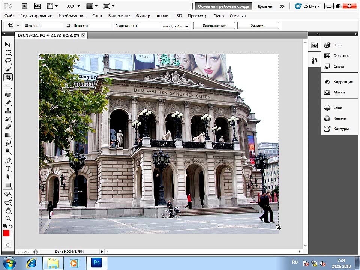Select the Gradient tool
The image size is (360, 270).
8,135
